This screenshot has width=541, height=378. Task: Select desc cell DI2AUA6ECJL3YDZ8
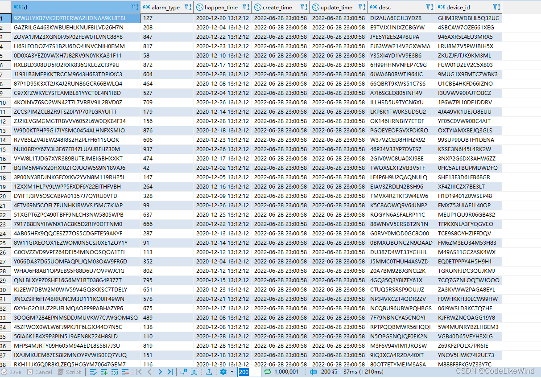coord(401,18)
